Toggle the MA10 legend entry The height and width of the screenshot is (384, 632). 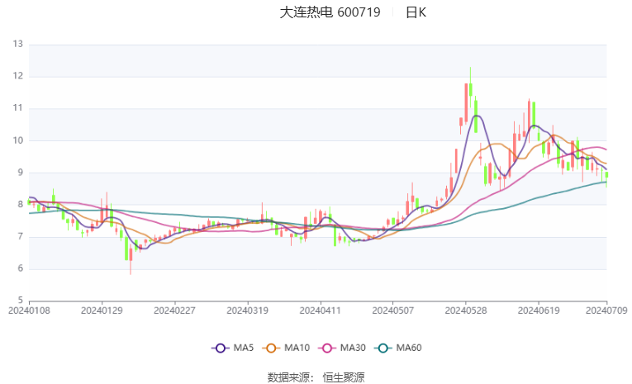tap(286, 348)
